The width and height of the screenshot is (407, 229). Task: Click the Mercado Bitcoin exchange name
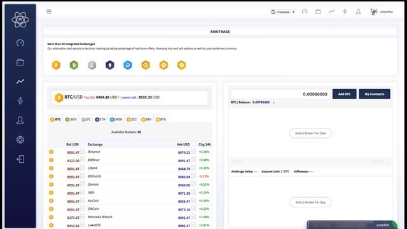click(x=100, y=217)
